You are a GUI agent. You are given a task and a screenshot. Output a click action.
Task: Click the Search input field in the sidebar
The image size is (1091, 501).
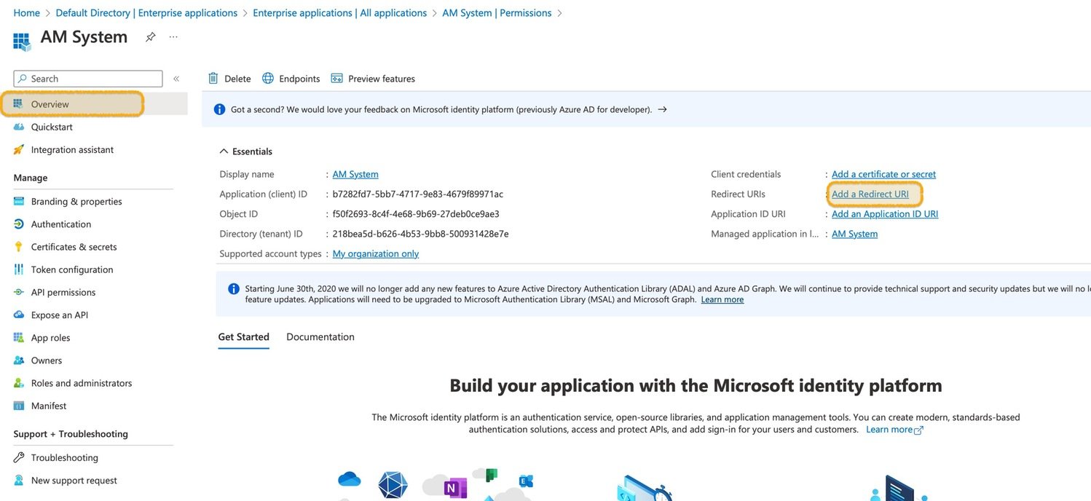[x=88, y=79]
